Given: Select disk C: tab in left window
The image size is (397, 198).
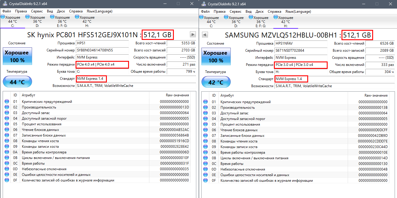Looking at the screenshot, I should tap(13, 22).
